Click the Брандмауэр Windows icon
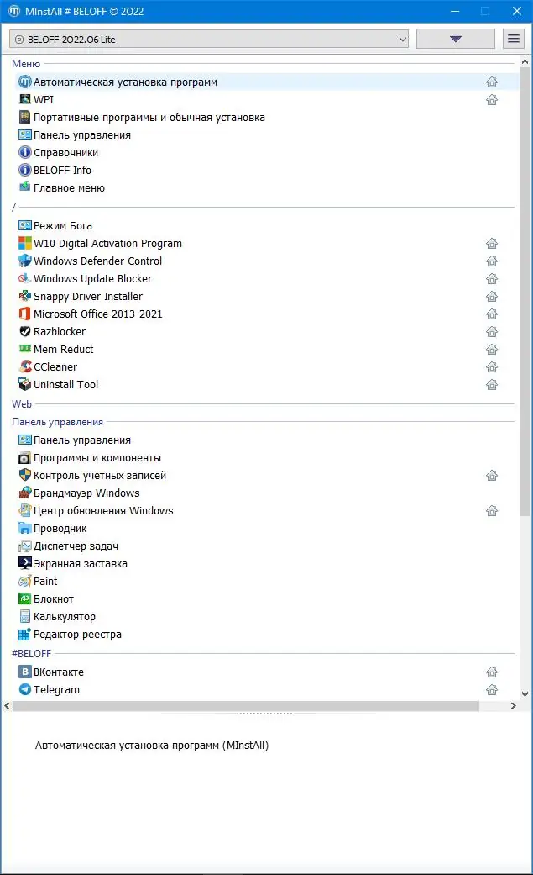Viewport: 533px width, 875px height. point(24,493)
